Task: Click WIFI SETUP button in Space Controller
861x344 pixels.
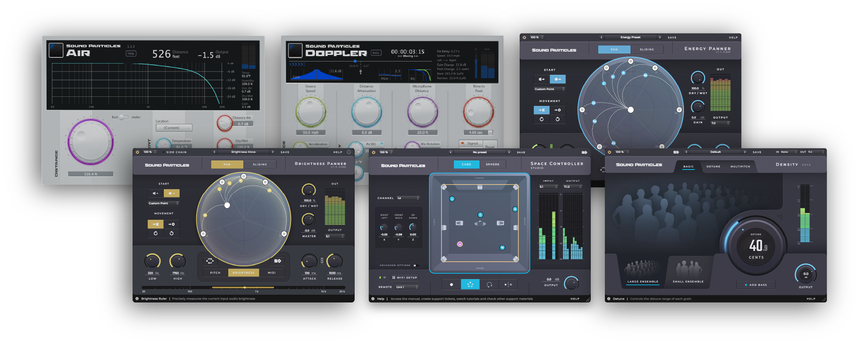Action: tap(405, 278)
